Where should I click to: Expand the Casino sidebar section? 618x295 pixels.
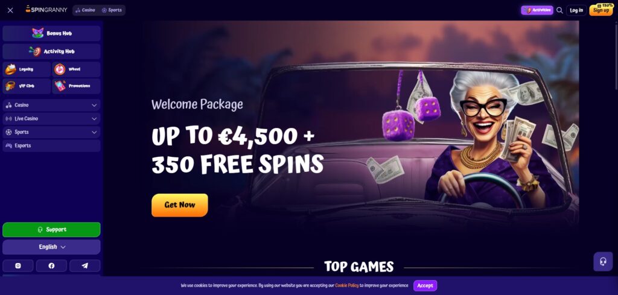(51, 105)
